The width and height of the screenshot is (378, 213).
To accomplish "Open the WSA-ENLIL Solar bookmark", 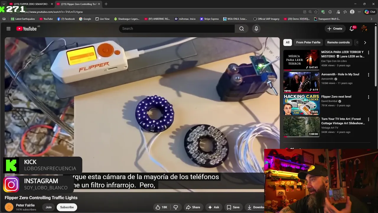I will (x=235, y=19).
